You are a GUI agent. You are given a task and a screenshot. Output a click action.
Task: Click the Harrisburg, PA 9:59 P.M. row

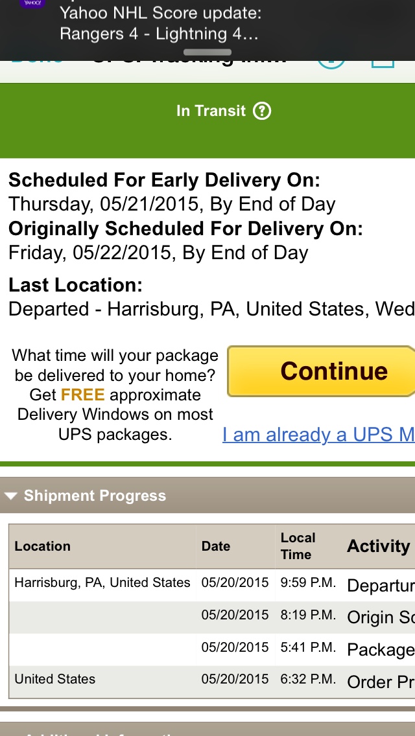(212, 585)
